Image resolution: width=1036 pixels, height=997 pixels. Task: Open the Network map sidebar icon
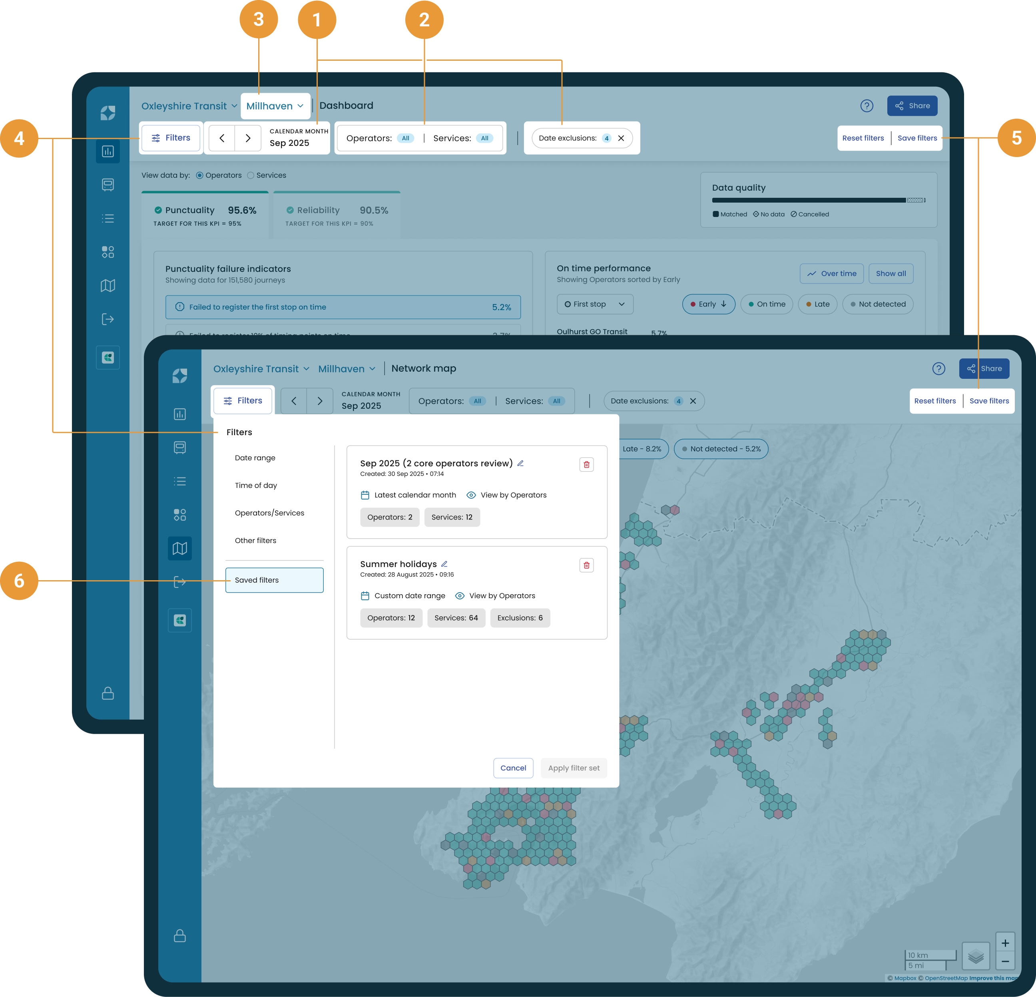click(x=180, y=548)
